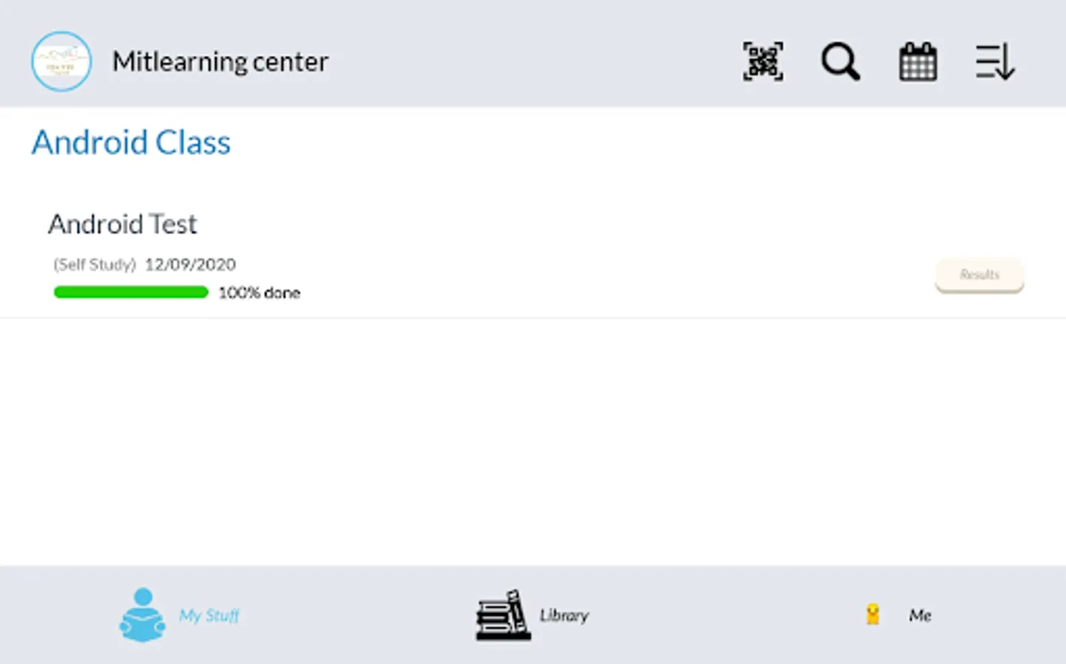Switch to the Me tab label
Screen dimensions: 1066x664
click(x=920, y=615)
